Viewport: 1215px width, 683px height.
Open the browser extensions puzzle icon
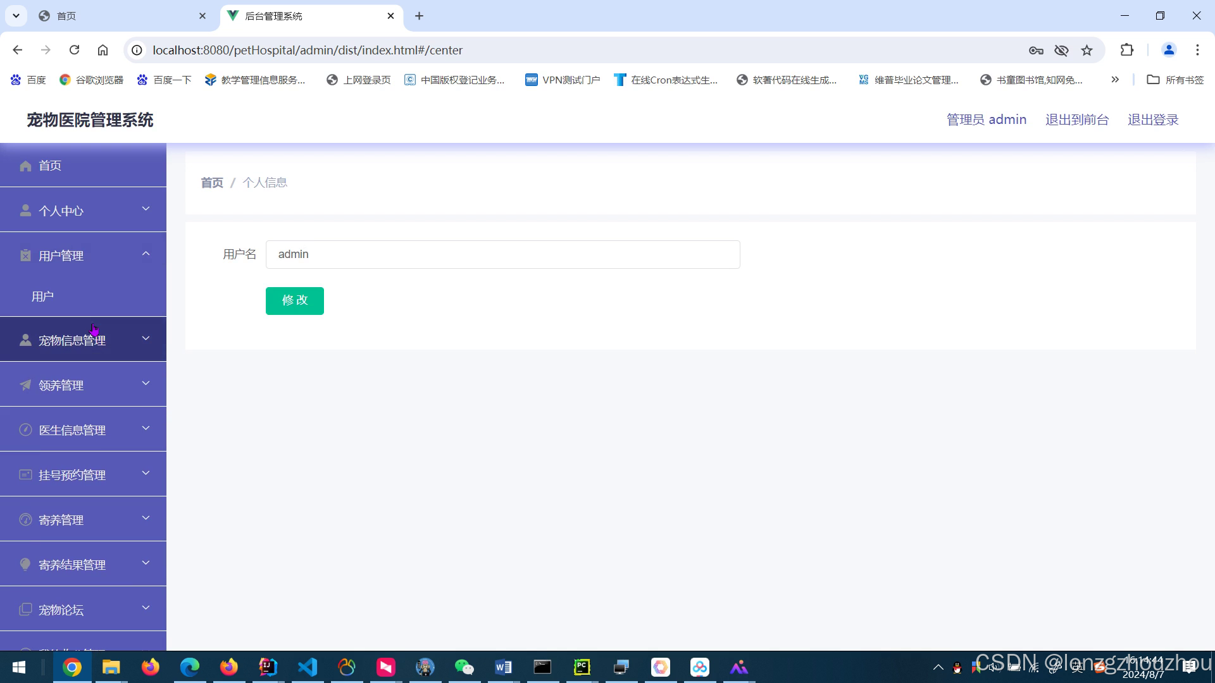pyautogui.click(x=1126, y=50)
